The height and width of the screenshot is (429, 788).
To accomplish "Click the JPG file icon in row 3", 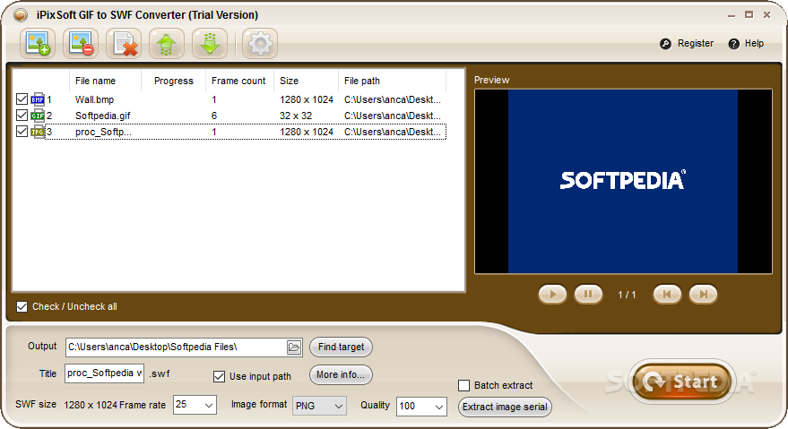I will point(38,132).
